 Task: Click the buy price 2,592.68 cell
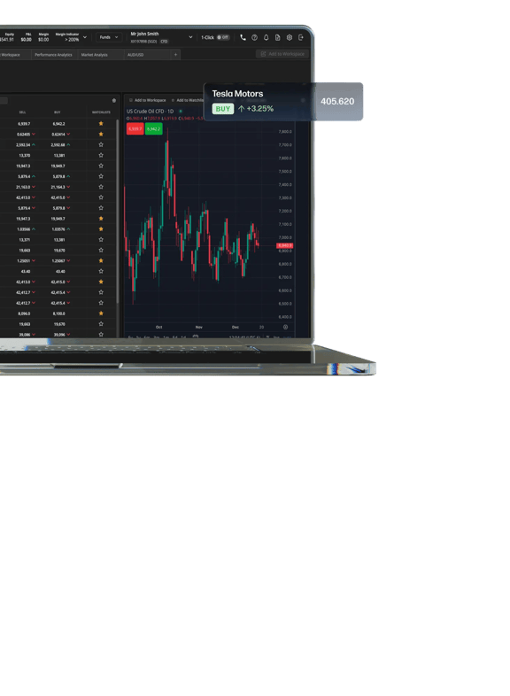pos(58,145)
